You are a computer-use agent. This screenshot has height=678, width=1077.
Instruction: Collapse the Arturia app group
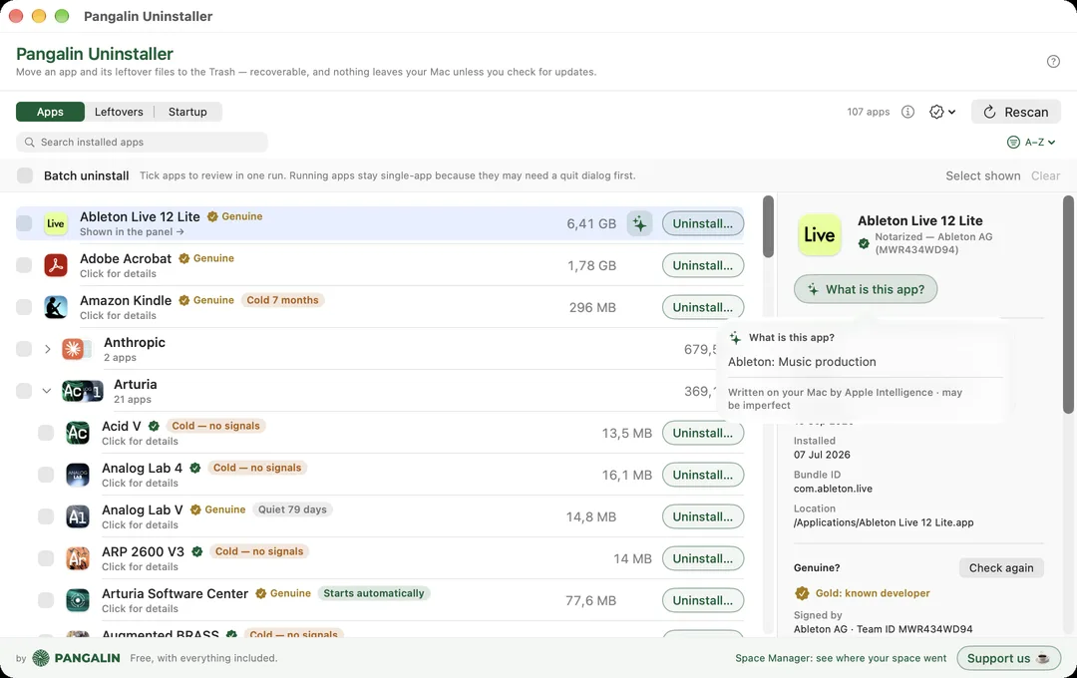[47, 392]
